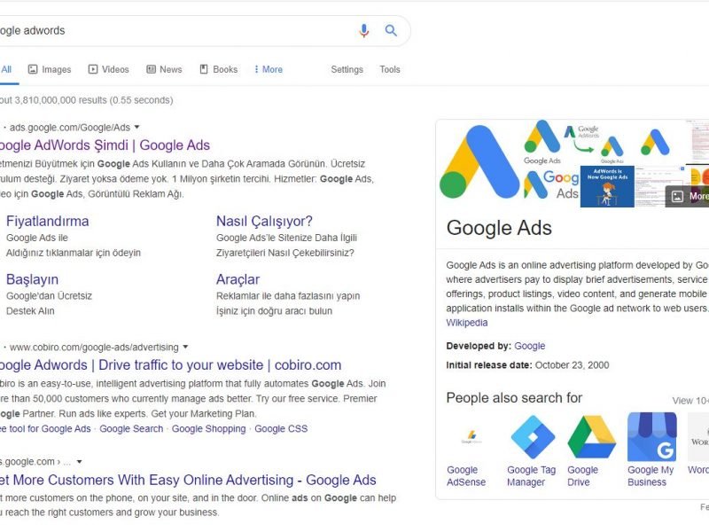
Task: Expand dropdown arrow next to cobiro.com URL
Action: tap(185, 347)
